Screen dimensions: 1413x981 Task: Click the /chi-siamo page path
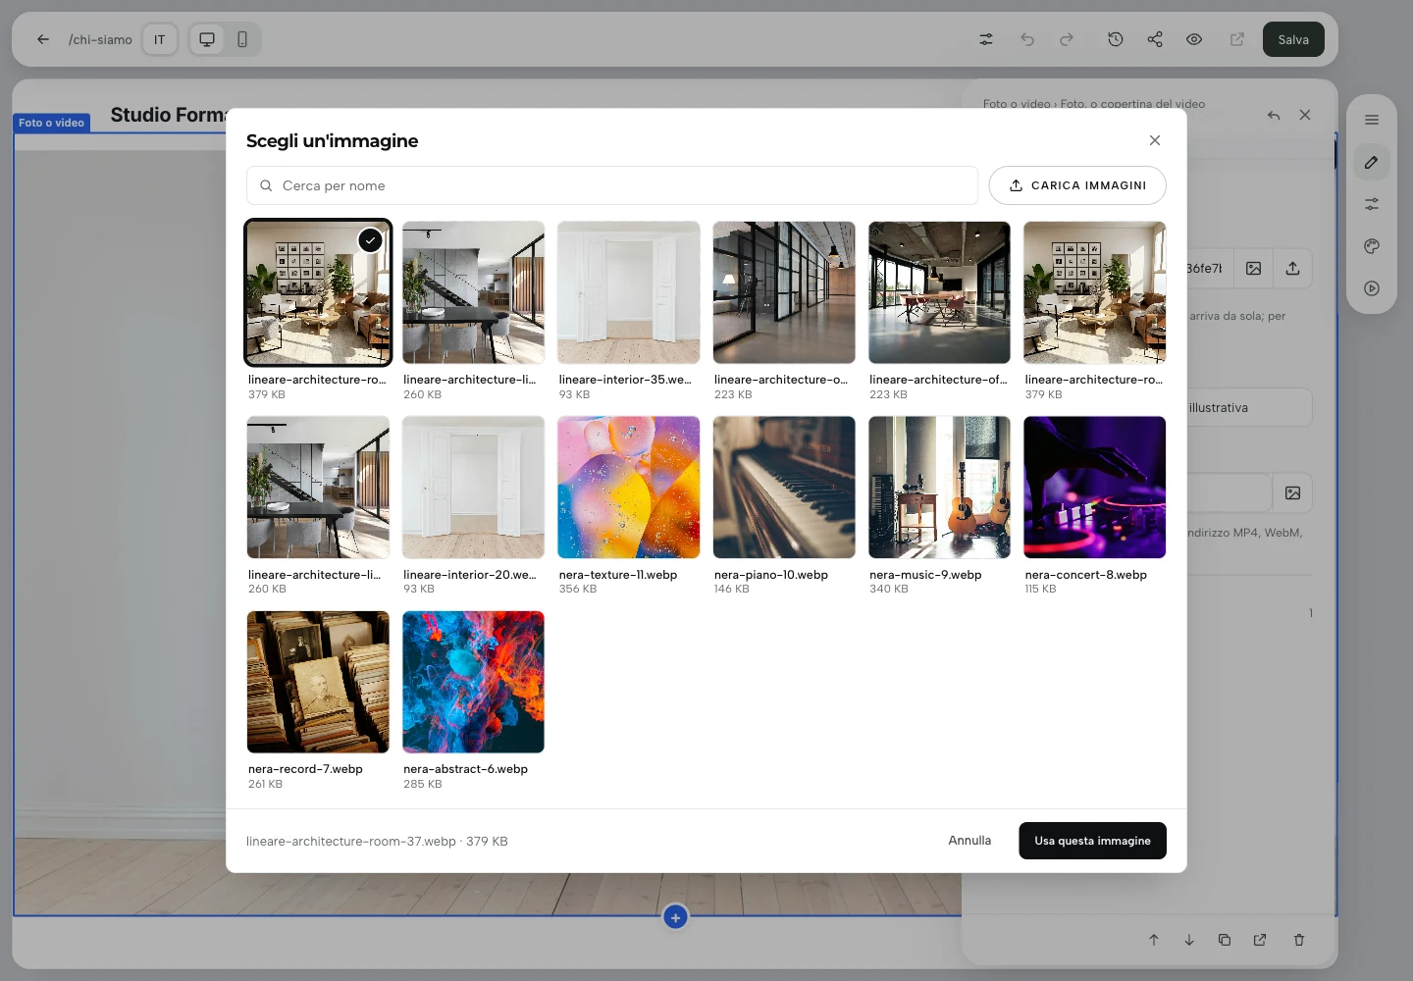tap(100, 39)
